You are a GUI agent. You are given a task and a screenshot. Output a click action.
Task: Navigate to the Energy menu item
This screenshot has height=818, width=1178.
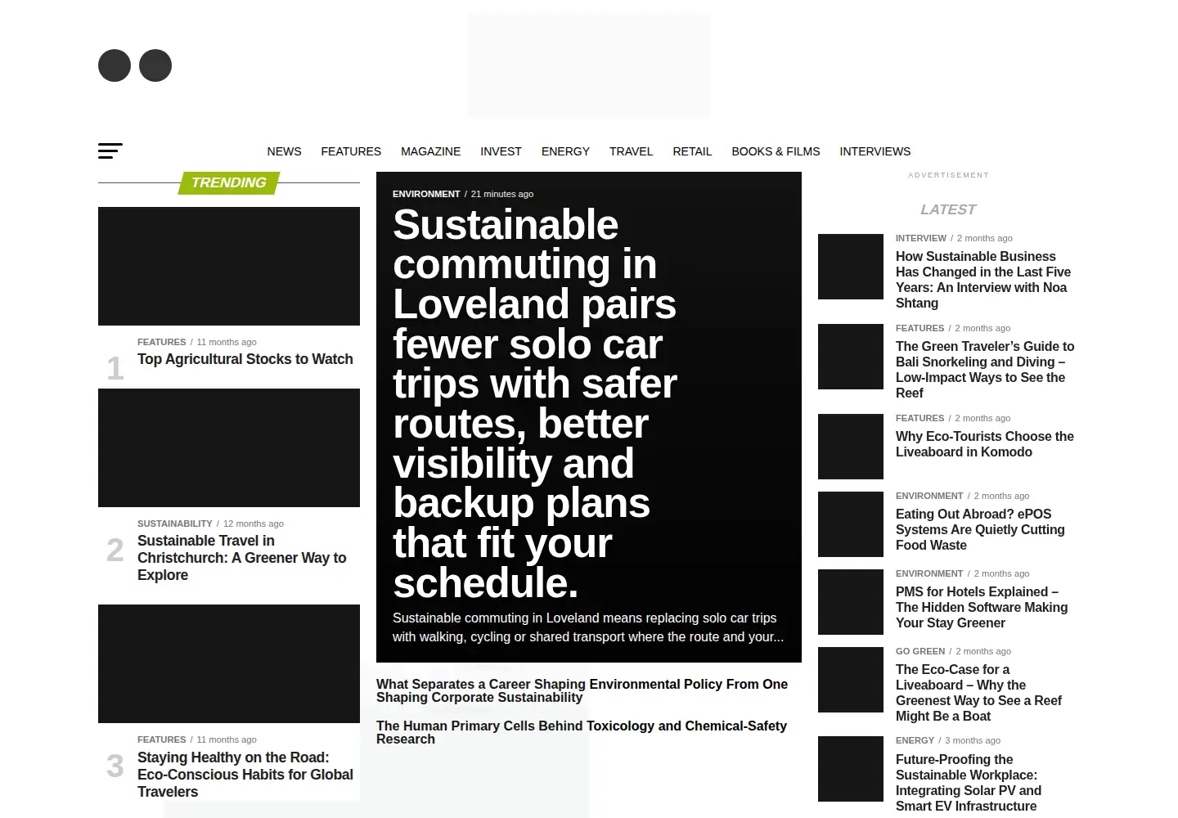click(565, 151)
